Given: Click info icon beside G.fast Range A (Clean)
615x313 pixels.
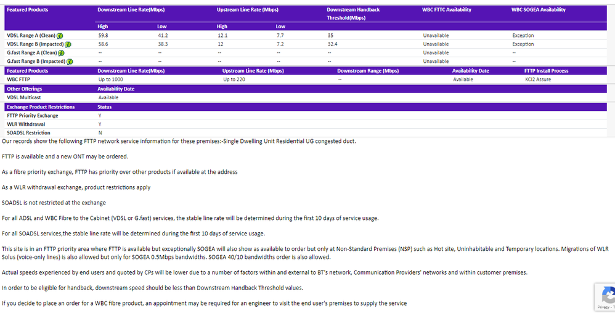Looking at the screenshot, I should click(x=61, y=53).
